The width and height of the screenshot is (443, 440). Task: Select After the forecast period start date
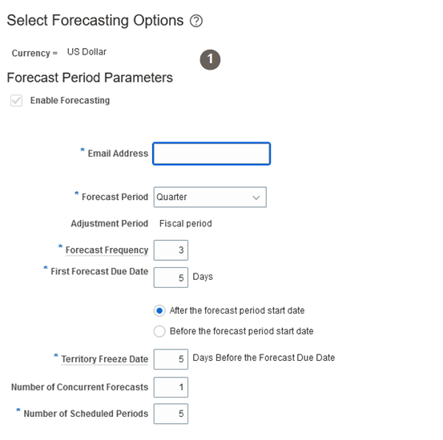click(159, 310)
